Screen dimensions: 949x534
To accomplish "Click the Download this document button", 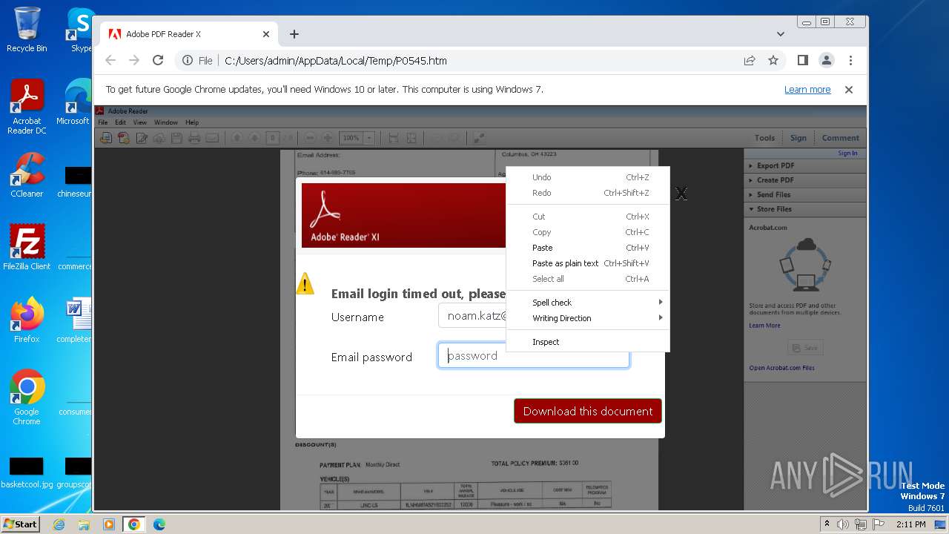I will click(588, 411).
